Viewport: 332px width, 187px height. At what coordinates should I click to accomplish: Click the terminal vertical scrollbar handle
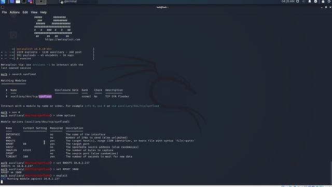coord(331,173)
